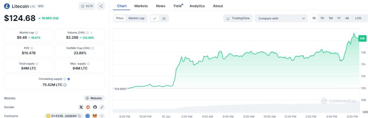Switch to line chart view
The height and width of the screenshot is (118, 368).
click(x=155, y=18)
